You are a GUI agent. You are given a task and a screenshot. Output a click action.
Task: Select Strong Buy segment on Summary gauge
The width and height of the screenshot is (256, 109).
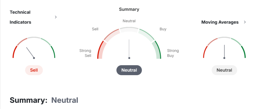158,50
